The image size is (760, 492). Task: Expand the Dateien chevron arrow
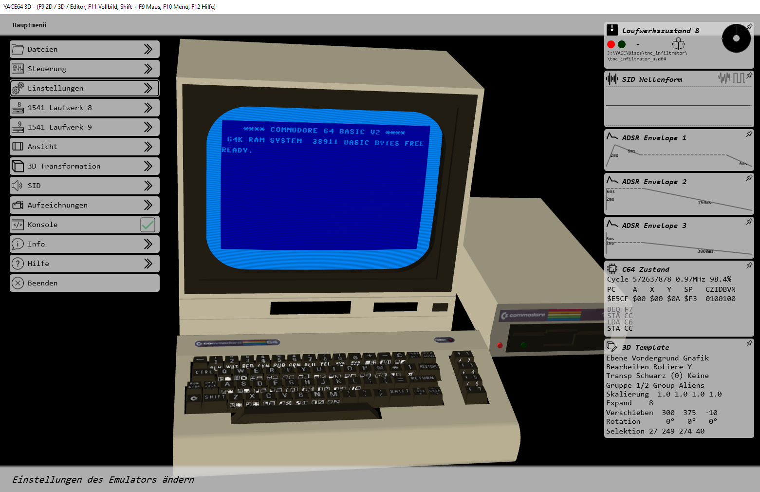tap(148, 49)
